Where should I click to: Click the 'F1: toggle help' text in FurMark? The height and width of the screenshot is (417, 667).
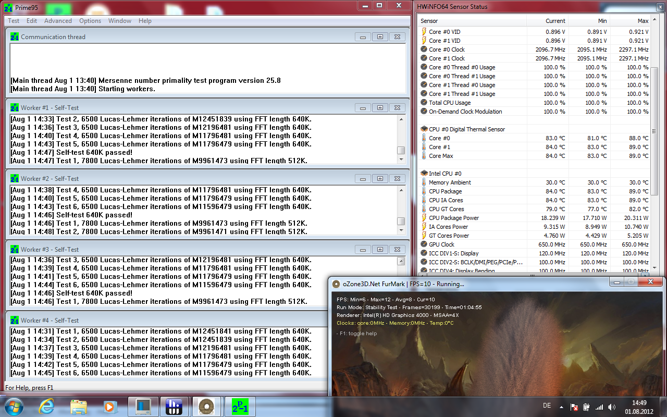[x=357, y=334]
